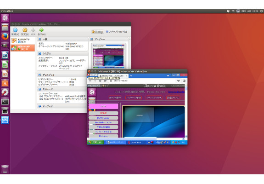The width and height of the screenshot is (264, 184).
Task: Open LibreOffice Writer in the launcher
Action: pyautogui.click(x=5, y=55)
